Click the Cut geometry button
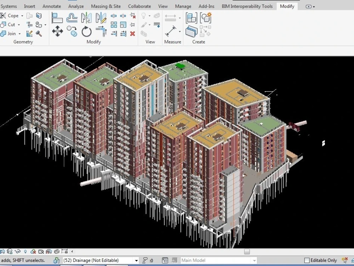 [x=8, y=25]
